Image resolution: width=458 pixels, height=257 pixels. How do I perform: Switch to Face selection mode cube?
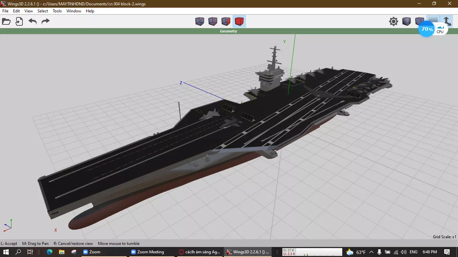click(226, 21)
